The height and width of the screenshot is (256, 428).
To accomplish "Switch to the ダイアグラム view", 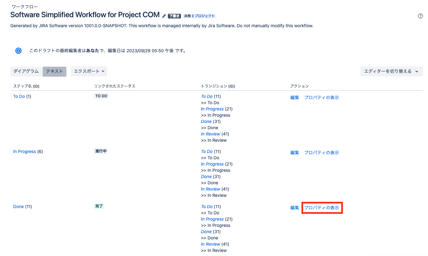I will pyautogui.click(x=26, y=71).
